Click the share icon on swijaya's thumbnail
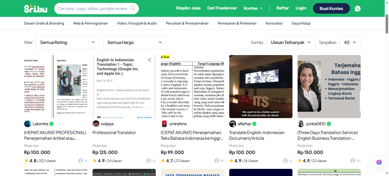The width and height of the screenshot is (389, 176). point(149,60)
